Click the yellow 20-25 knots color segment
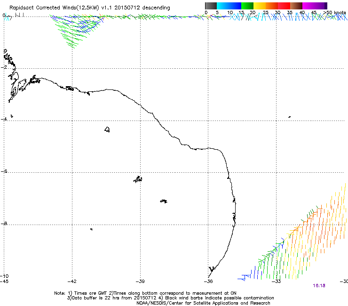Image resolution: width=348 pixels, height=306 pixels. click(260, 6)
